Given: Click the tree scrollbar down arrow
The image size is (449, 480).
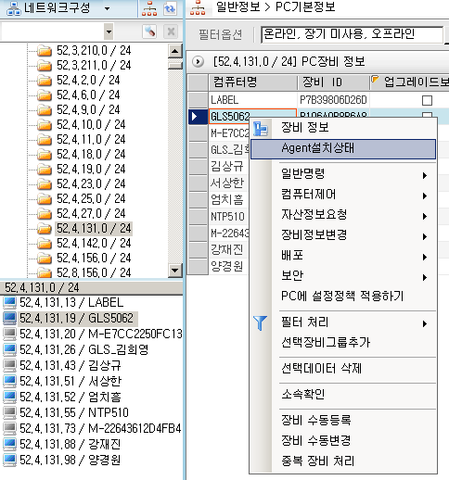Looking at the screenshot, I should (174, 271).
